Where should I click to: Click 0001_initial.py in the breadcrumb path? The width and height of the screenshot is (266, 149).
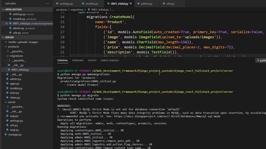click(x=100, y=10)
